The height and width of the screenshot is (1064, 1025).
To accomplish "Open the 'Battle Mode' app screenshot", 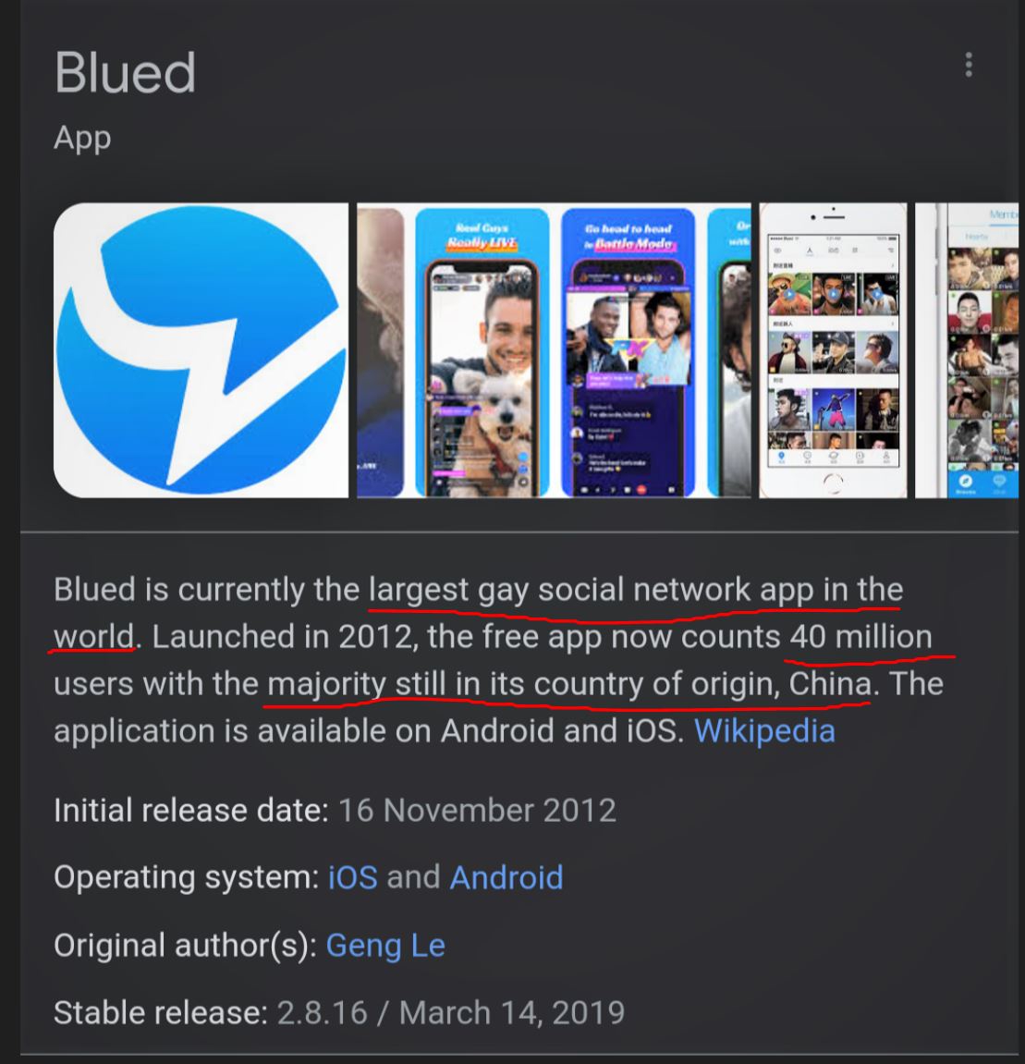I will (x=628, y=350).
